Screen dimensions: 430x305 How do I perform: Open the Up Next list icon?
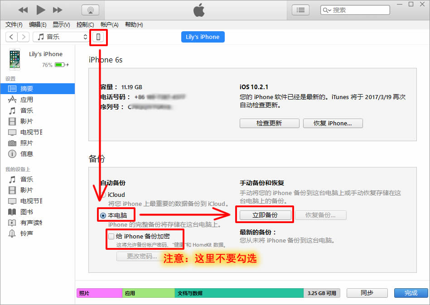coord(300,10)
